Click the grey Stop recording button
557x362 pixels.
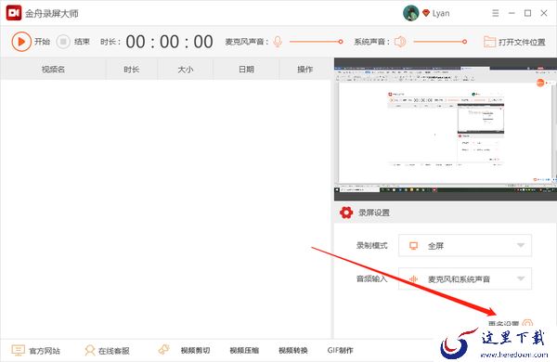click(63, 42)
